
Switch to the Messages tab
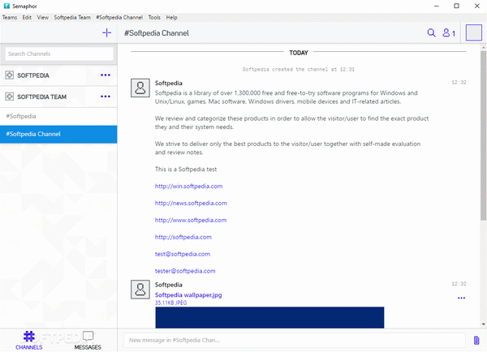point(88,341)
